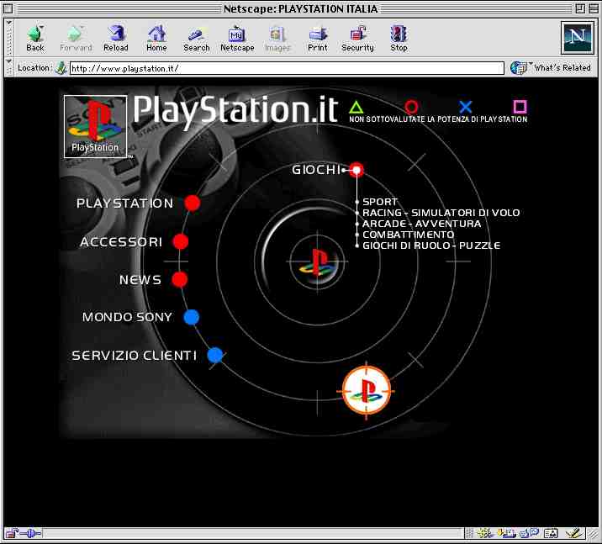Image resolution: width=602 pixels, height=544 pixels.
Task: Open Newsgroups from component bar
Action: pyautogui.click(x=529, y=533)
